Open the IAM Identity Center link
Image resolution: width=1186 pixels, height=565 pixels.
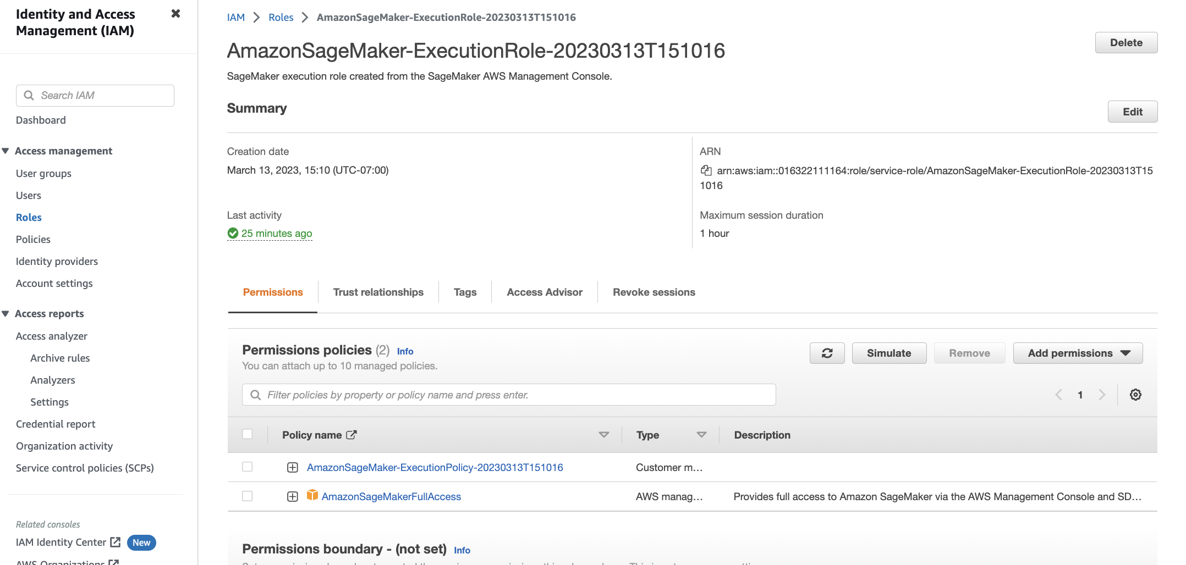61,542
